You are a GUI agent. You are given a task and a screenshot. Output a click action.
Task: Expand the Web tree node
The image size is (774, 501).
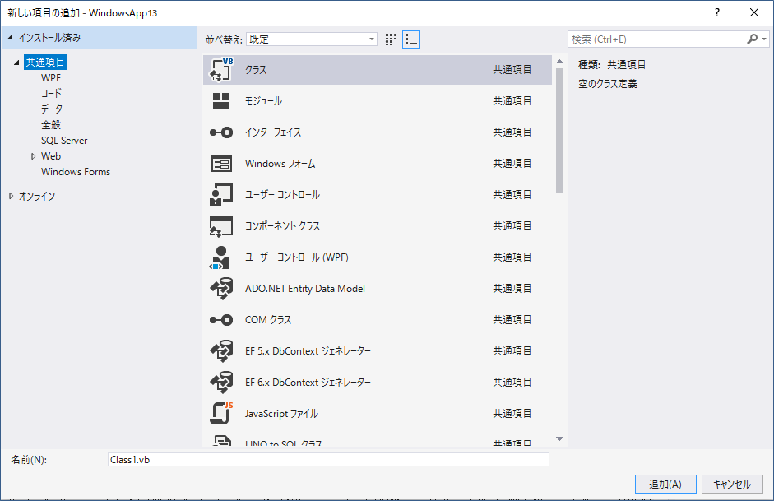pos(34,156)
